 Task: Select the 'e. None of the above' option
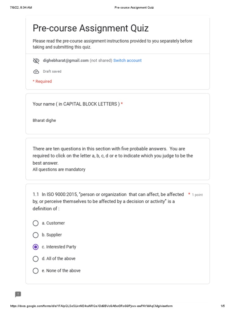click(x=35, y=271)
